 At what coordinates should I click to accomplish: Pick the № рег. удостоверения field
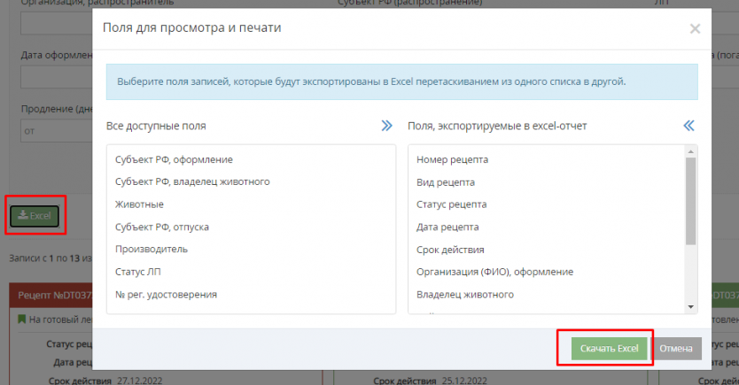tap(166, 294)
